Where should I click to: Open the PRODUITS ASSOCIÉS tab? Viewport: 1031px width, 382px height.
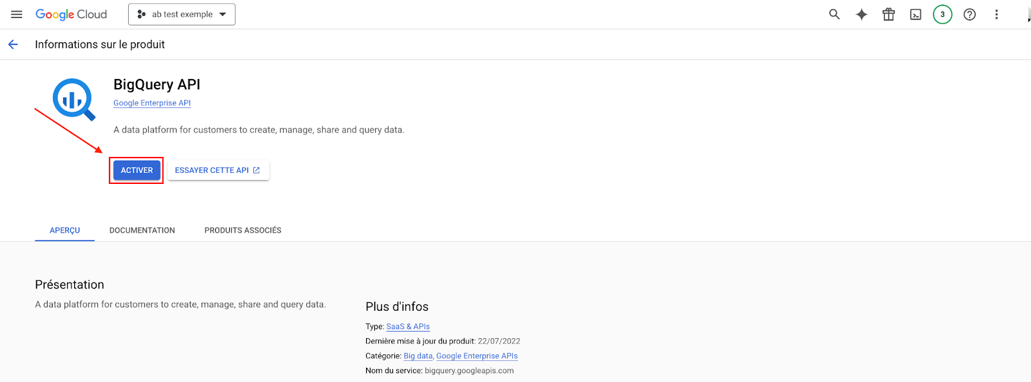[x=243, y=230]
